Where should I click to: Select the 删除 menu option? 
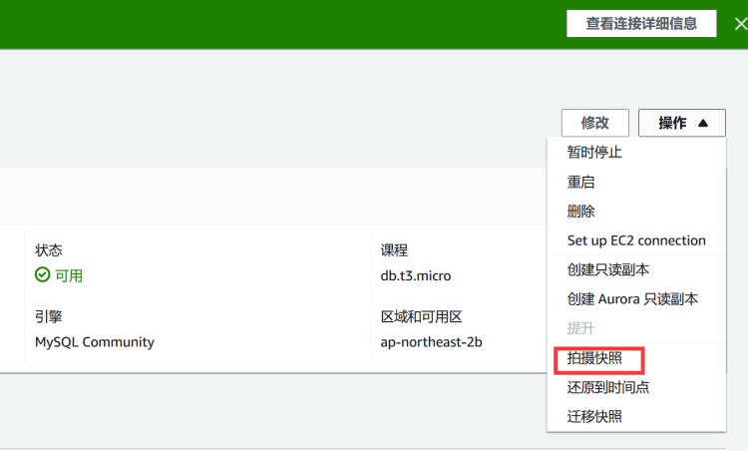pos(581,212)
